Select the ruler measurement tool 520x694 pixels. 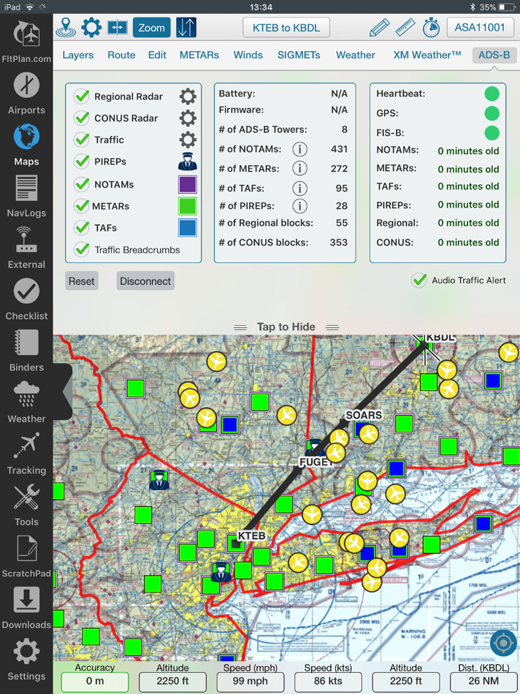point(405,28)
